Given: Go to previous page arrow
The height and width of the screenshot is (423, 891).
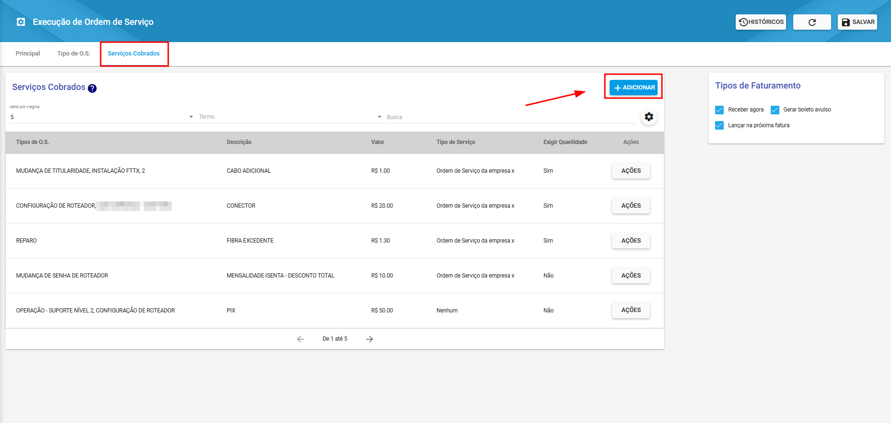Looking at the screenshot, I should (301, 339).
